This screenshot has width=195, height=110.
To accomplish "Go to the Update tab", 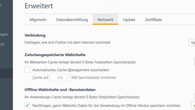I will [129, 20].
